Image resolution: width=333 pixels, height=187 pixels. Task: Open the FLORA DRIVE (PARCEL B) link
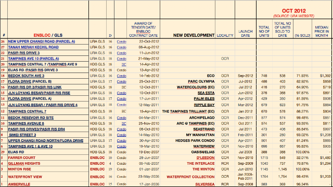30,81
